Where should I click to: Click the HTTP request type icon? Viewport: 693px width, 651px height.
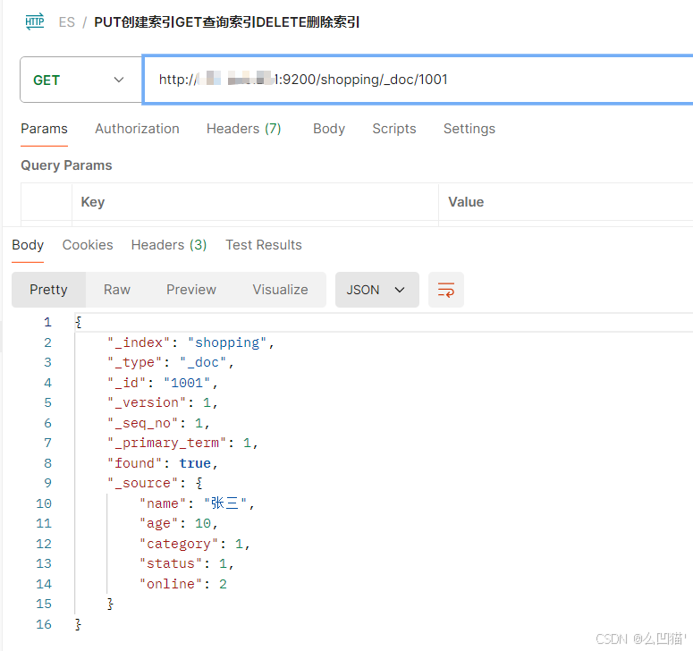(x=35, y=22)
